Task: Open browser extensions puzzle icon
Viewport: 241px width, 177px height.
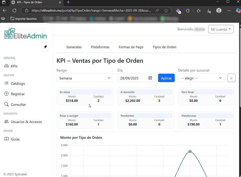Action: 188,11
